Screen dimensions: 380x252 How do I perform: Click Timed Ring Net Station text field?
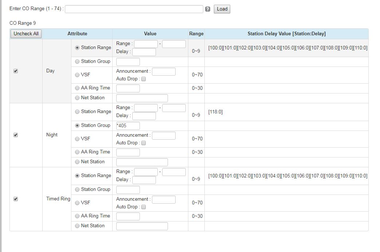pyautogui.click(x=142, y=226)
